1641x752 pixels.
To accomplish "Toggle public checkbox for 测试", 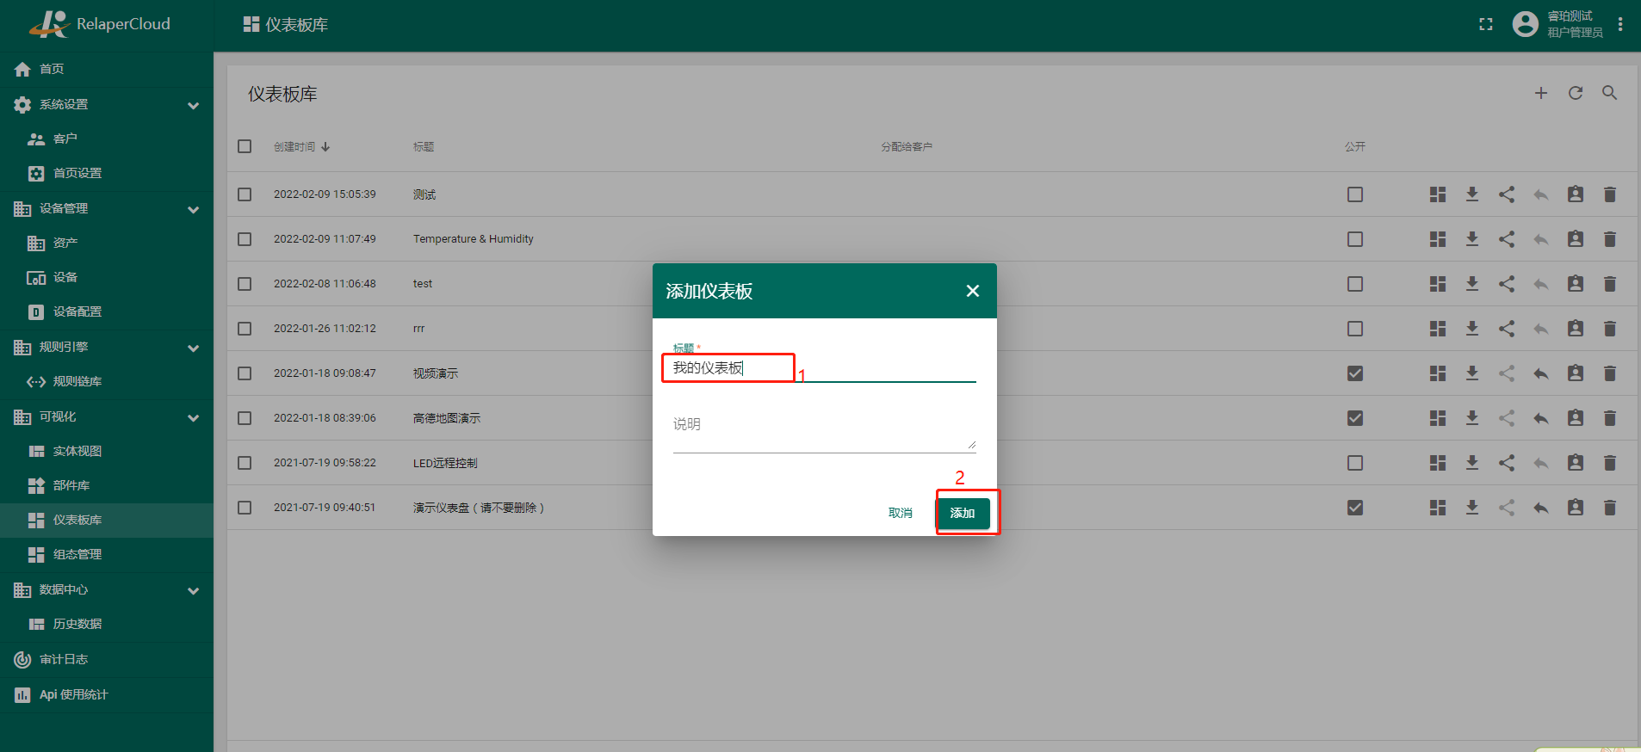I will (1355, 194).
